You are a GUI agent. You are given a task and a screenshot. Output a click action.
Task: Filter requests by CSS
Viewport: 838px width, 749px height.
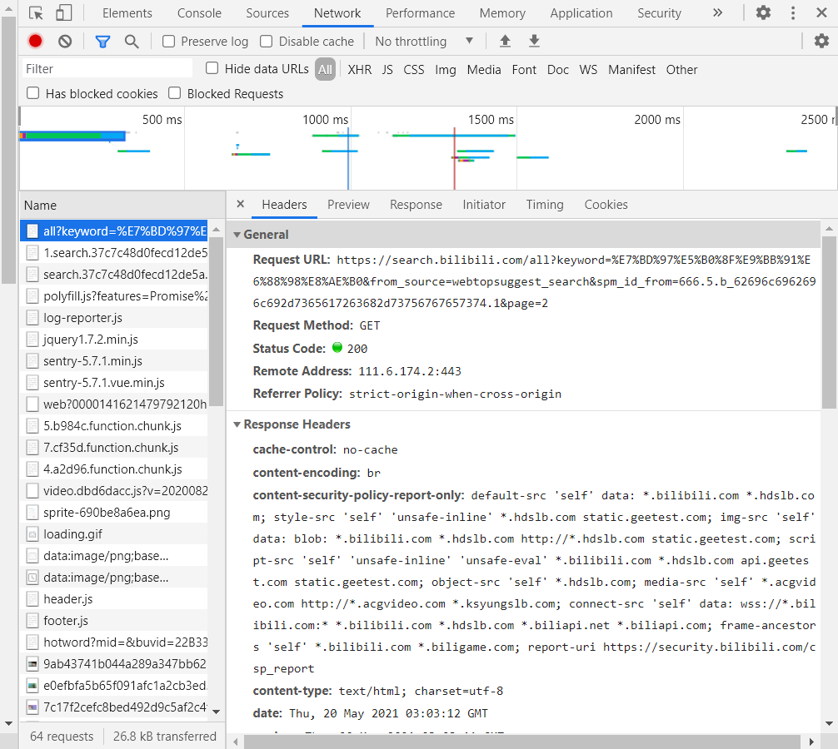pyautogui.click(x=414, y=69)
